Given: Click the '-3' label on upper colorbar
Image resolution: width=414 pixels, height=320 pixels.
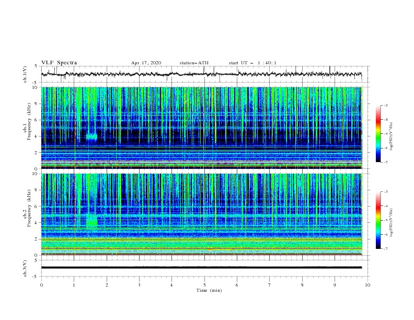Looking at the screenshot, I should coord(385,105).
